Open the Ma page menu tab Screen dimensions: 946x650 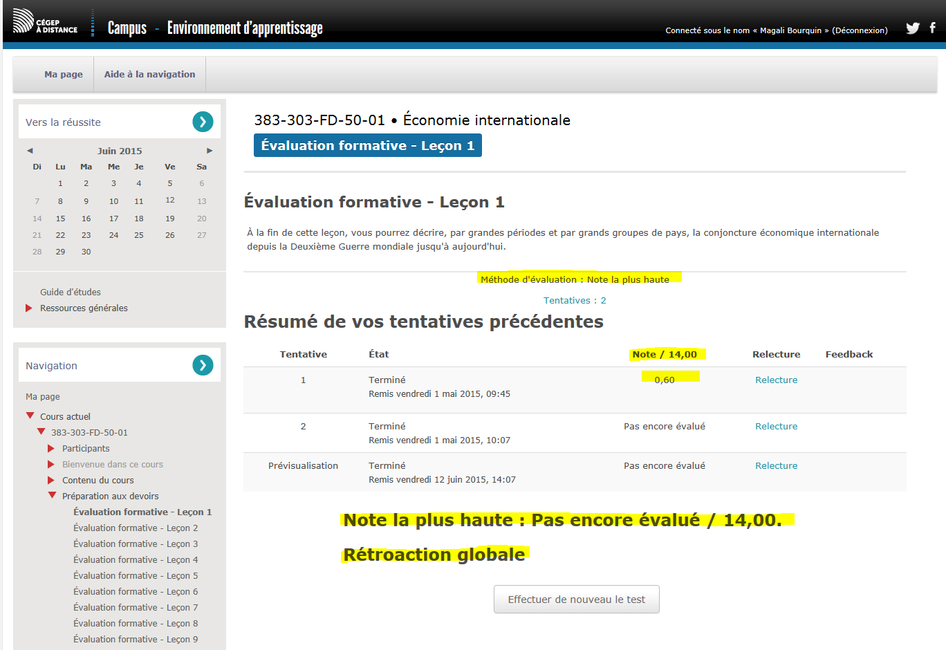tap(63, 74)
